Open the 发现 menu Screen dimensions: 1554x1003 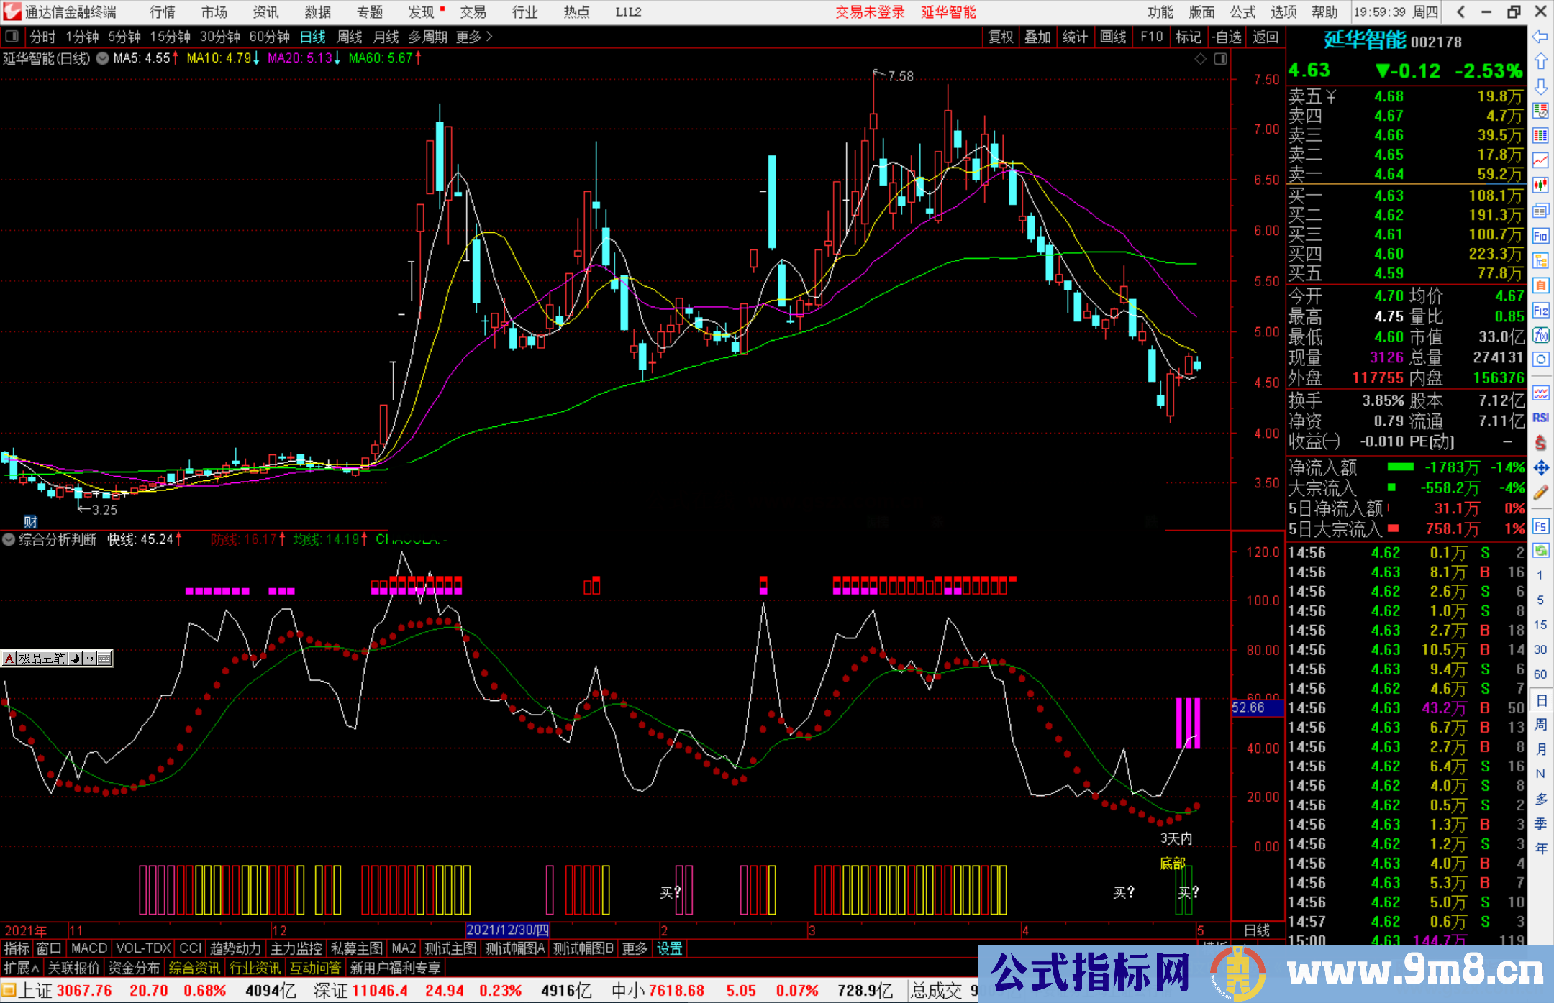tap(421, 12)
